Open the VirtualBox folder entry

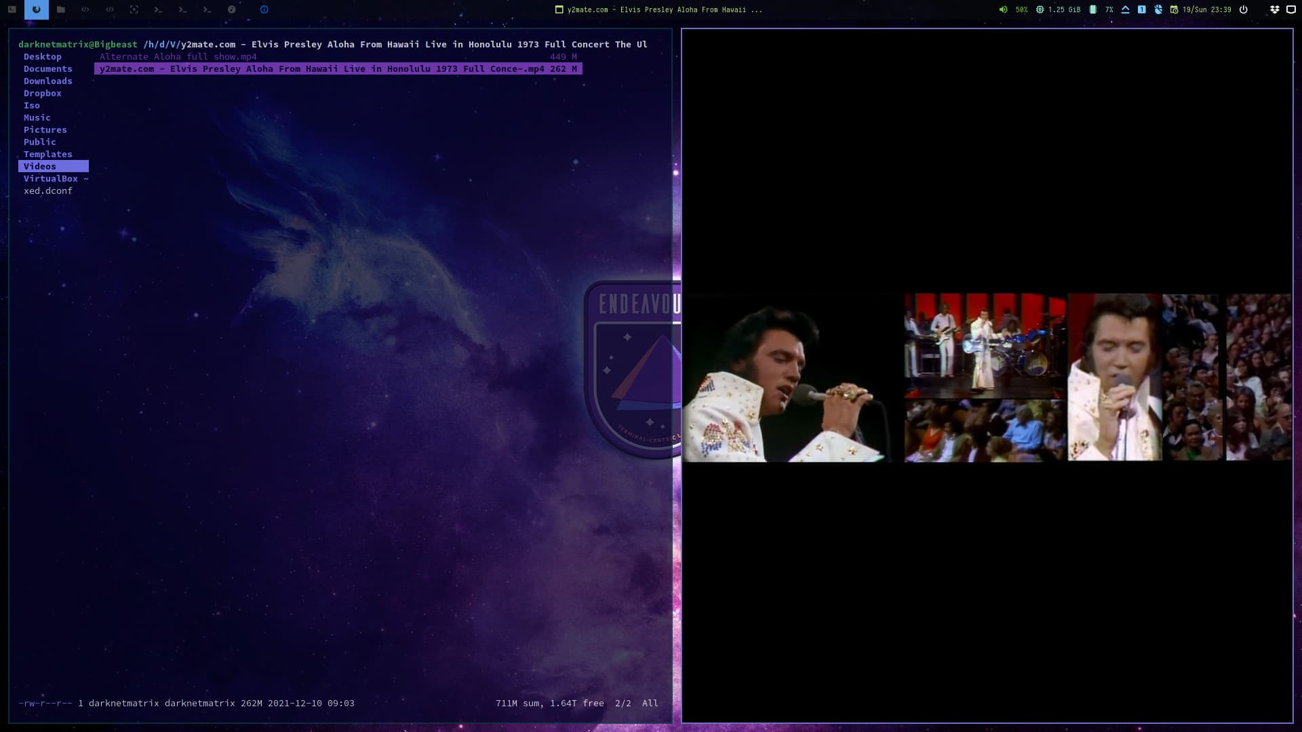click(x=51, y=179)
